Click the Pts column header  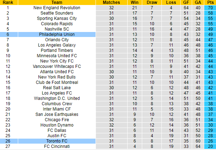coord(210,2)
